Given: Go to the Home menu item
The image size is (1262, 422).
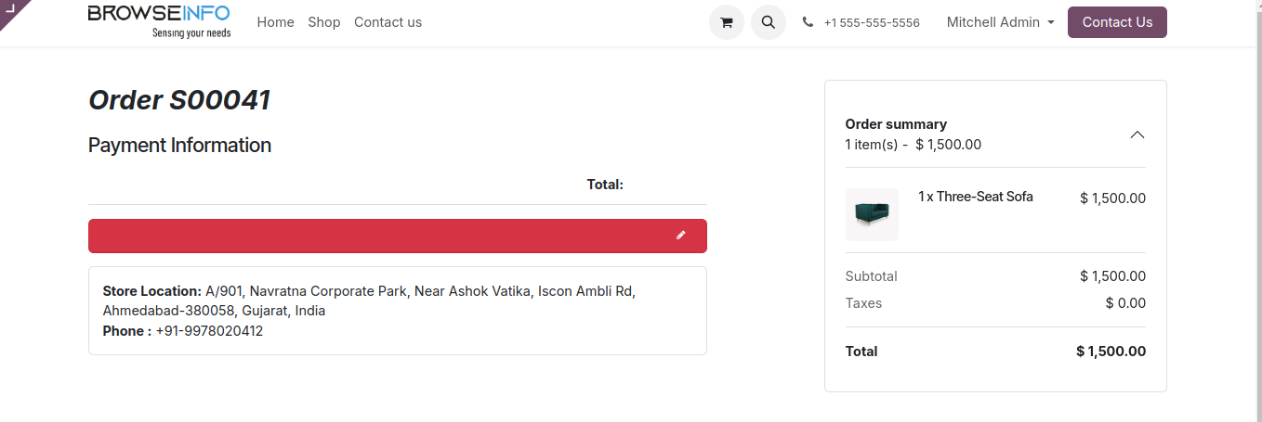Looking at the screenshot, I should 275,22.
